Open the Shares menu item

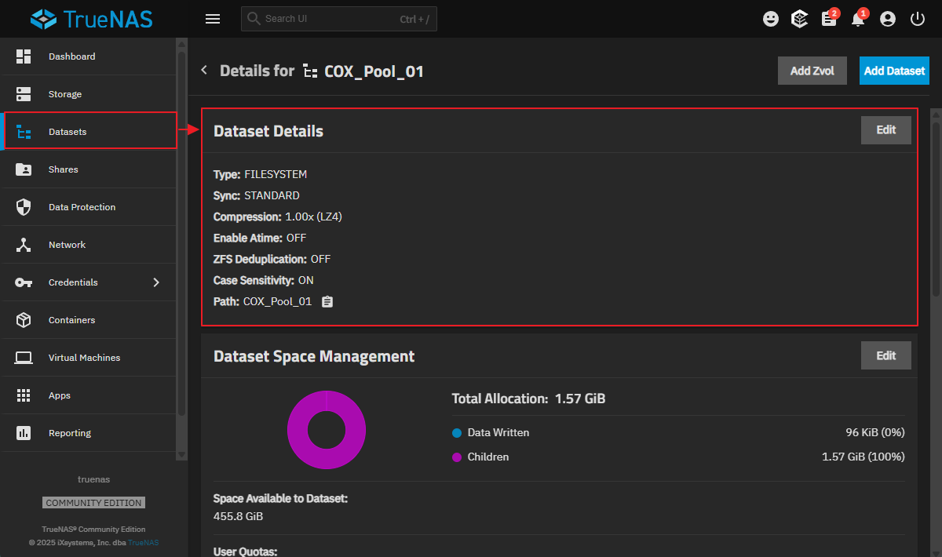click(89, 169)
